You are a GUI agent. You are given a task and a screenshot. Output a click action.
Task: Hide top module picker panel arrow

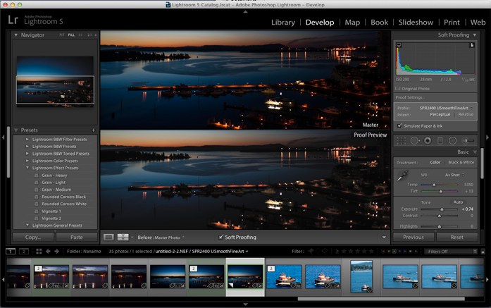(x=245, y=12)
